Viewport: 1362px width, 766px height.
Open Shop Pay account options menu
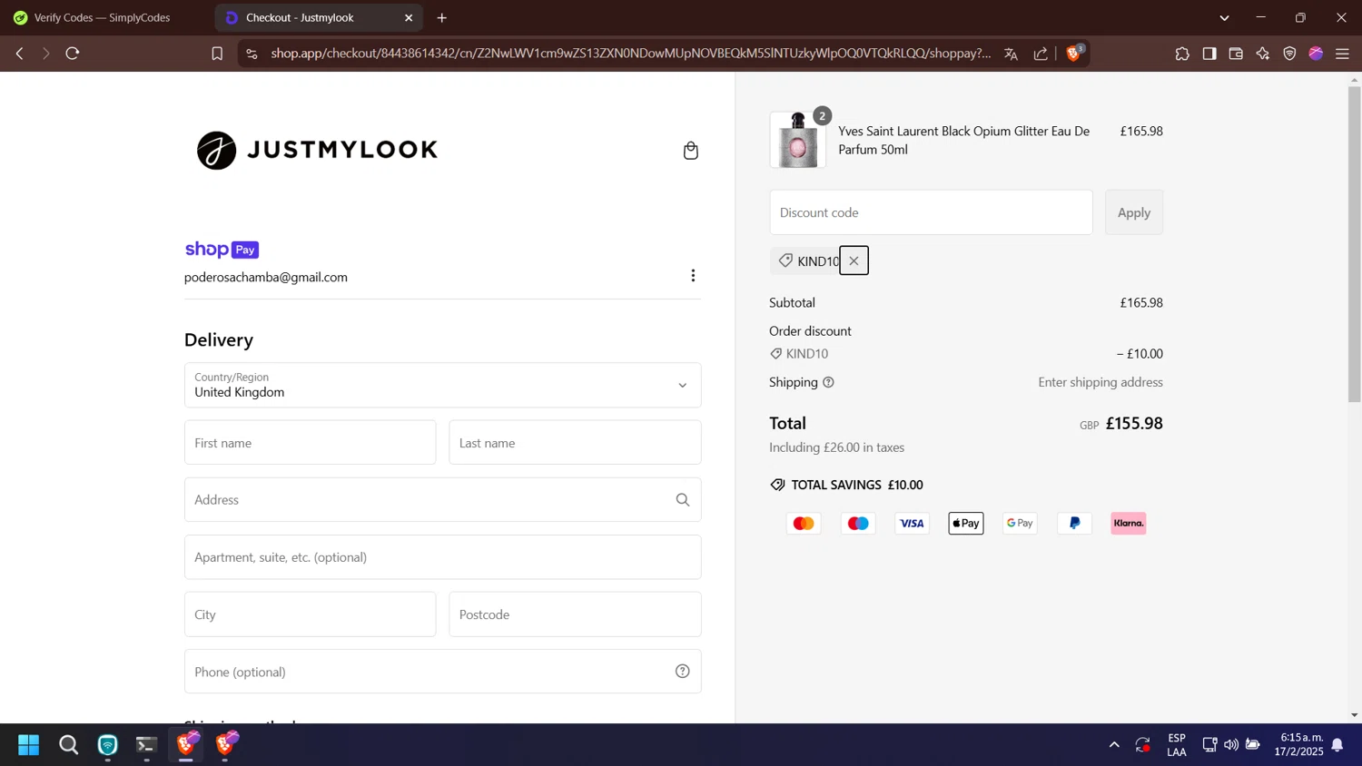(x=693, y=276)
